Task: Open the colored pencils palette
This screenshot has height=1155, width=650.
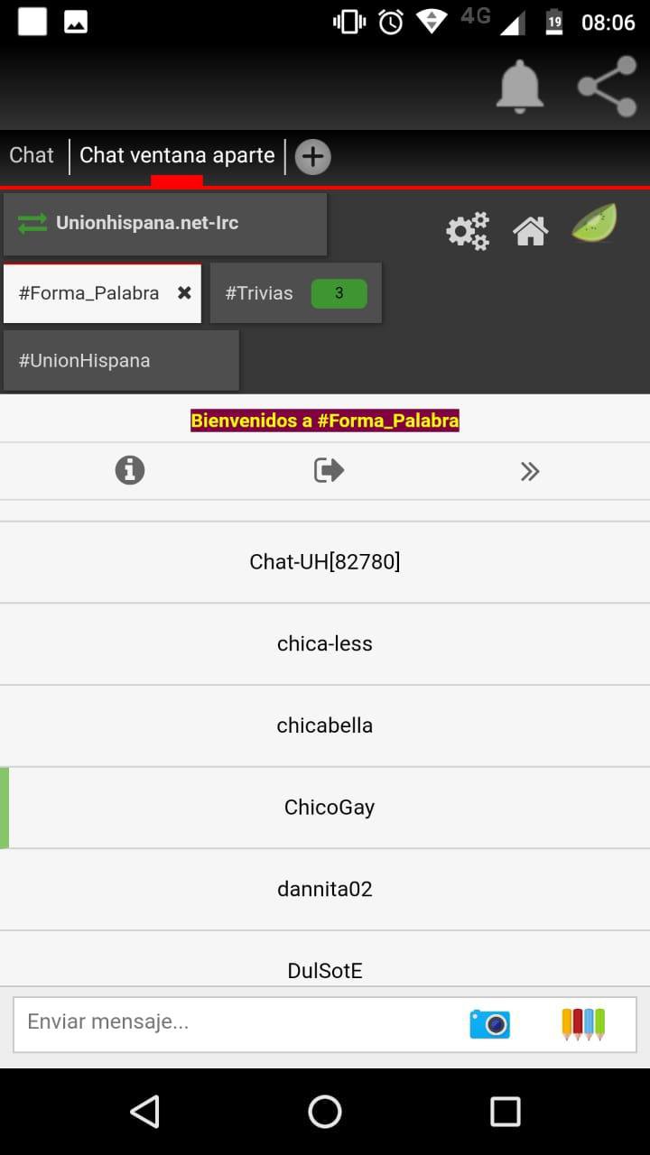Action: click(583, 1023)
